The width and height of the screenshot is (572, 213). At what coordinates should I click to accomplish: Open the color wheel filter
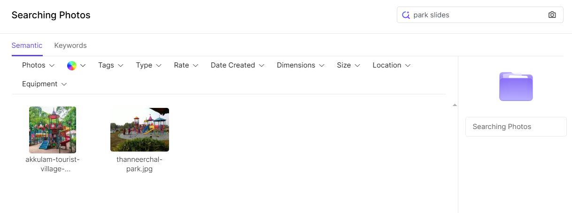click(76, 66)
